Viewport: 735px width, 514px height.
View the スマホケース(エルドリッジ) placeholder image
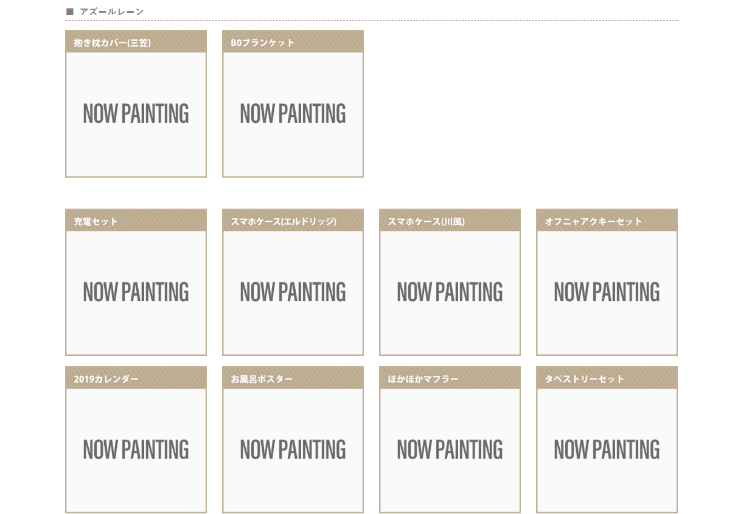coord(293,292)
